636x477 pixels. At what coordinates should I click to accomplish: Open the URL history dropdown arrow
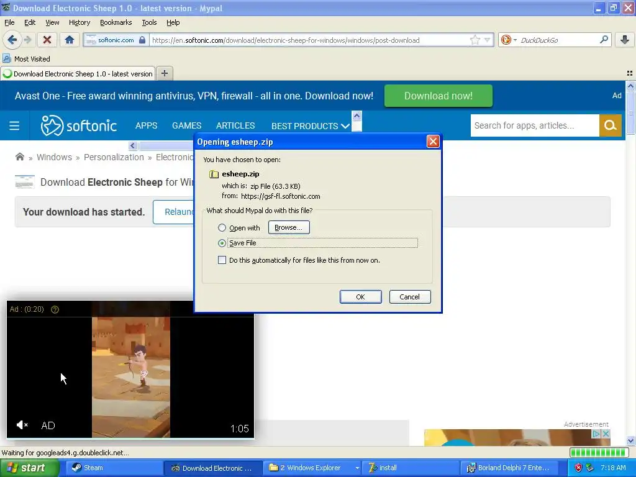click(x=487, y=40)
